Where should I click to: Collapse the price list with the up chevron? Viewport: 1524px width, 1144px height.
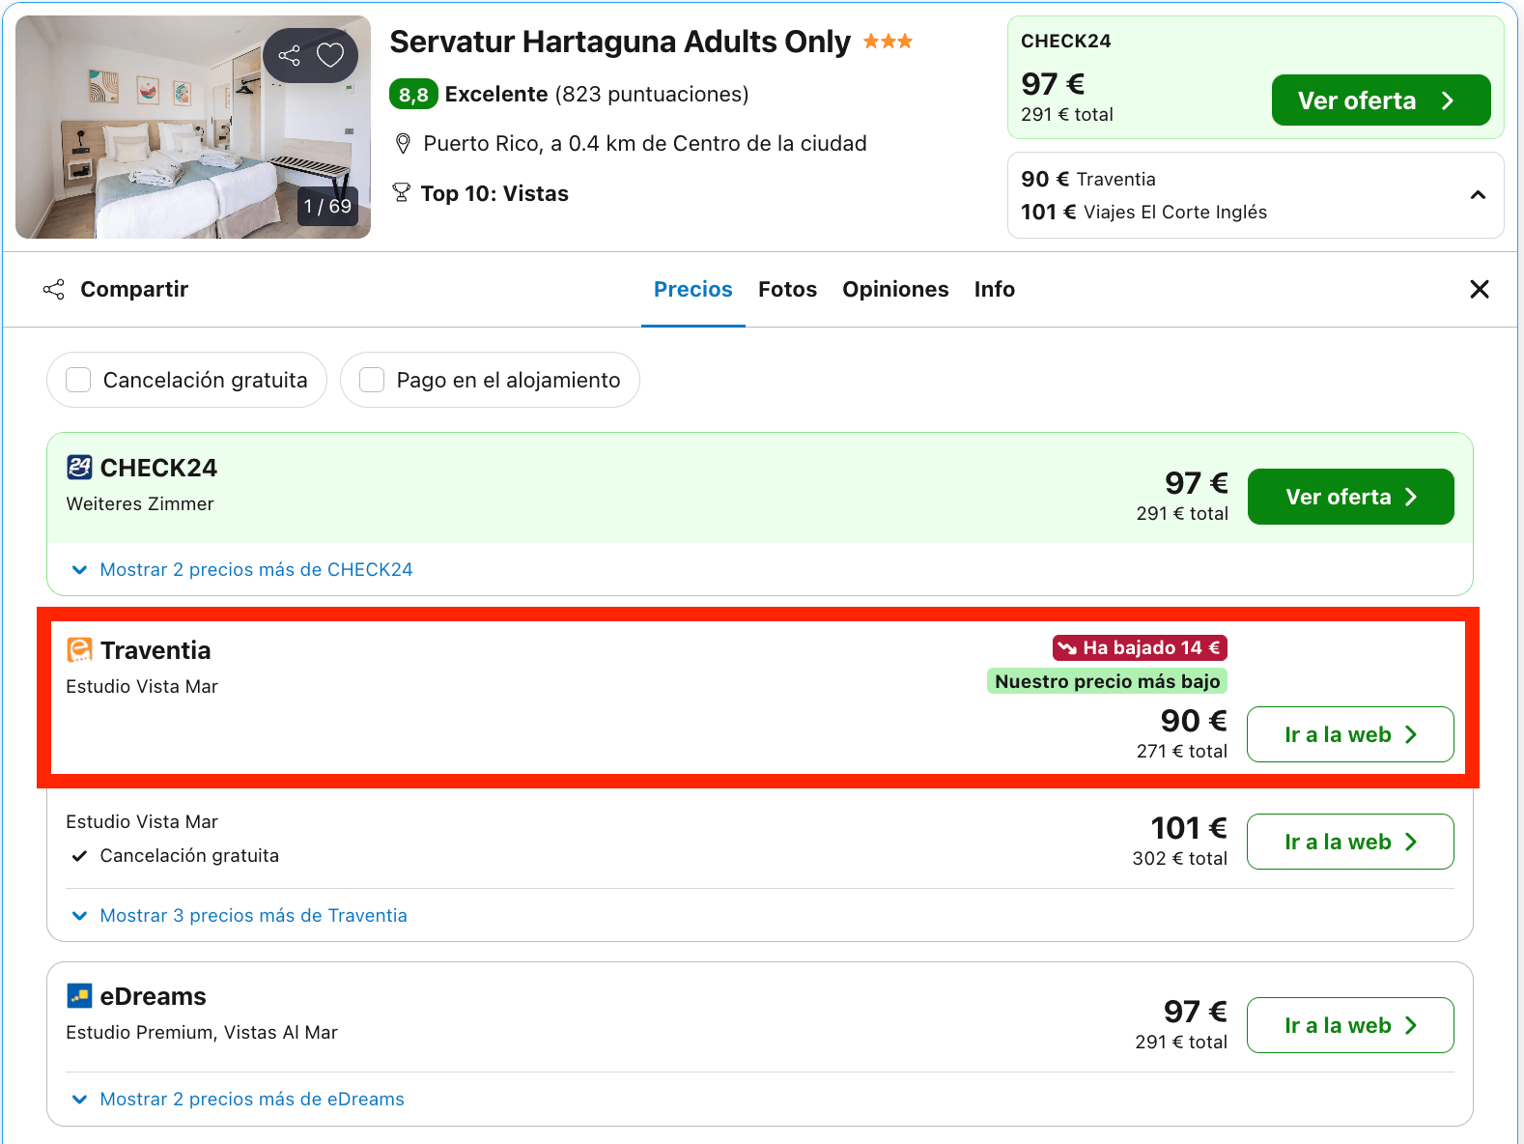click(x=1478, y=195)
